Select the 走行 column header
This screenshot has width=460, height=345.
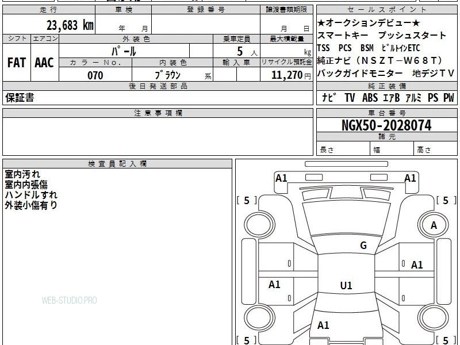(x=49, y=10)
